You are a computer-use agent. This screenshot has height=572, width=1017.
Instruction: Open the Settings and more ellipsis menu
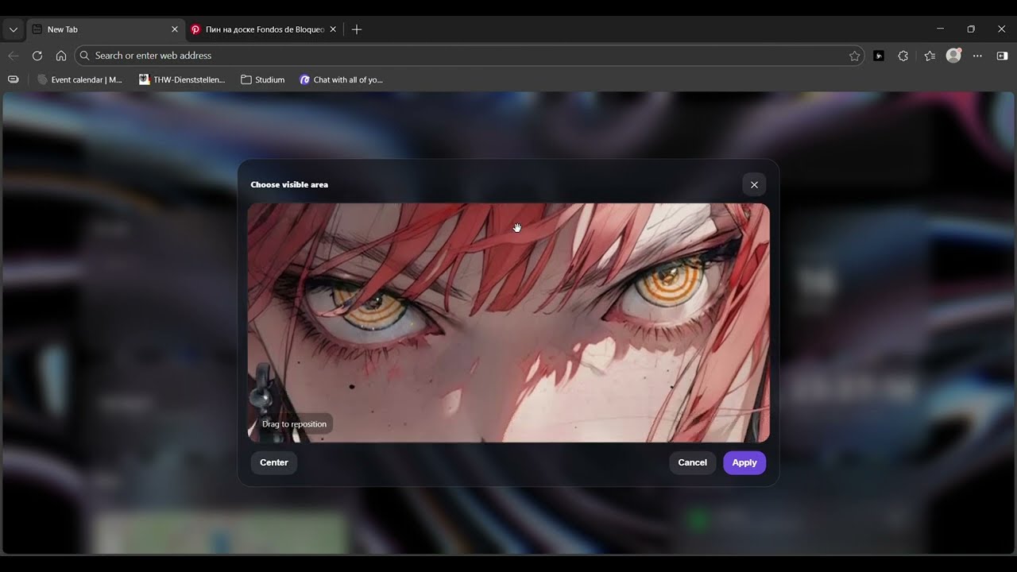point(978,56)
